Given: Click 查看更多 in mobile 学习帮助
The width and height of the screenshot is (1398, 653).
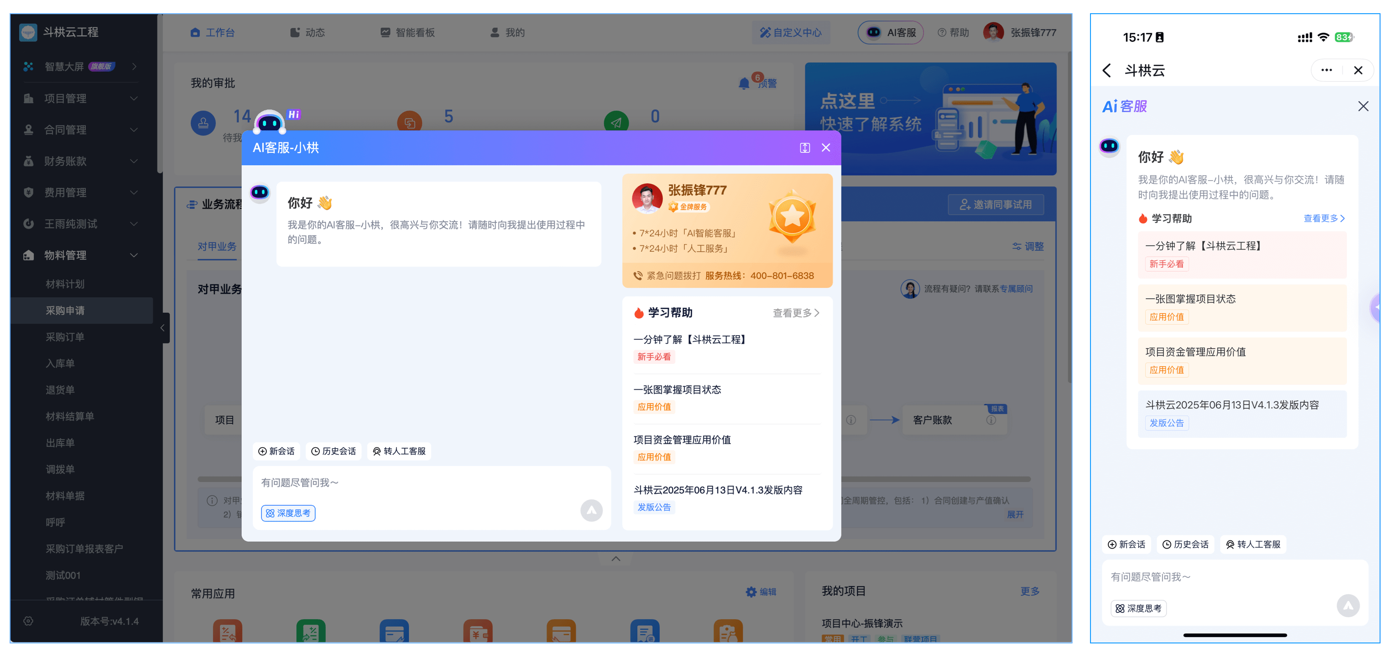Looking at the screenshot, I should (1324, 218).
